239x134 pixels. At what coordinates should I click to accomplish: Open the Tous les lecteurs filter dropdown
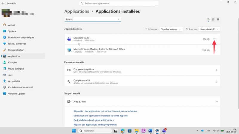(171, 29)
